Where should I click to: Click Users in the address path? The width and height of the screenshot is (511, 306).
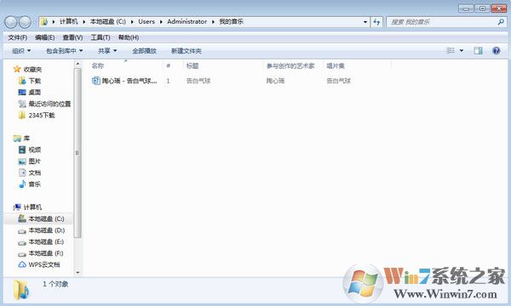tap(146, 22)
